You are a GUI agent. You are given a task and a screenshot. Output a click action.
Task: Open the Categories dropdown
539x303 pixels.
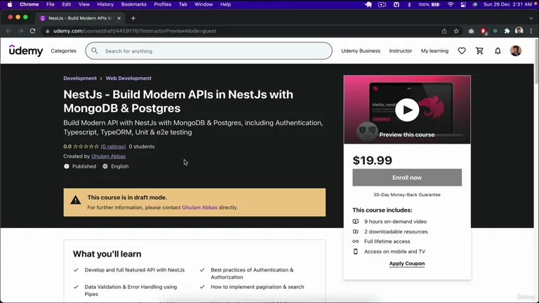(x=64, y=50)
